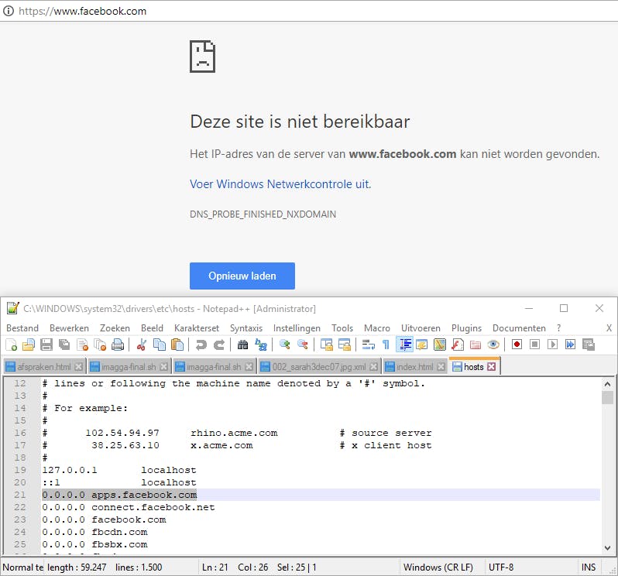Click the Opnieuw laden button
Image resolution: width=618 pixels, height=576 pixels.
pyautogui.click(x=242, y=276)
